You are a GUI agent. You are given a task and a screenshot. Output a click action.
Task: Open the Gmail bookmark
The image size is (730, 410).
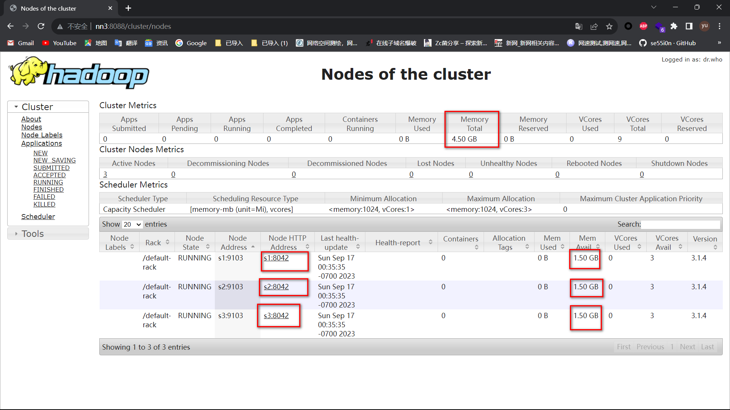point(21,43)
